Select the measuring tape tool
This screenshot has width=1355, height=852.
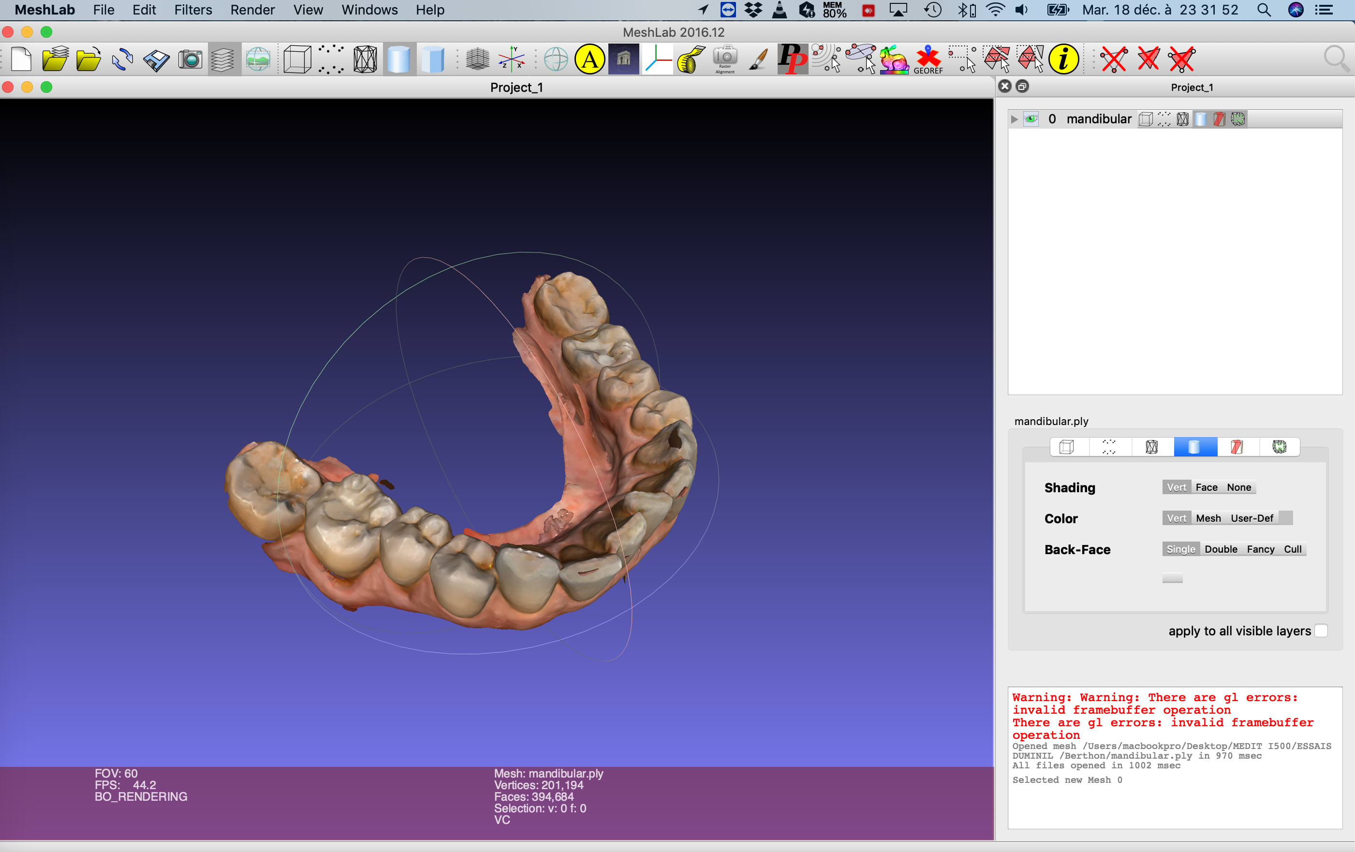pos(691,59)
